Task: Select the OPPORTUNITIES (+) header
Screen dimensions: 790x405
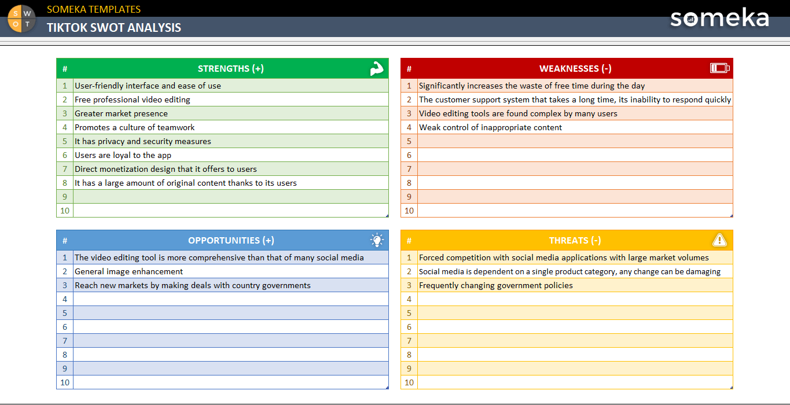Action: tap(231, 240)
